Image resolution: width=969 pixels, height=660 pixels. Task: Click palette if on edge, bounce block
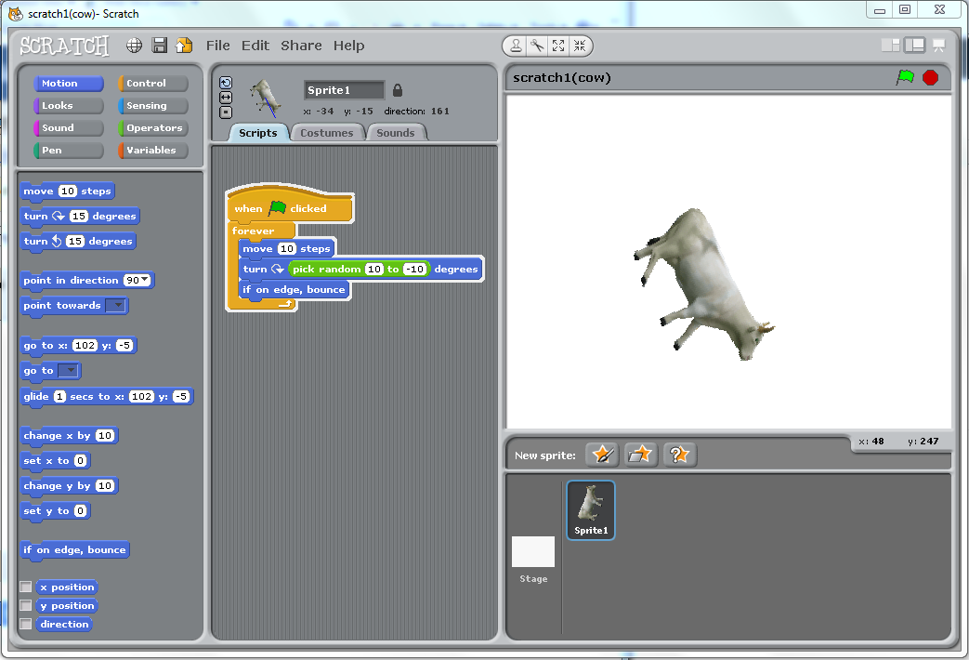tap(74, 550)
